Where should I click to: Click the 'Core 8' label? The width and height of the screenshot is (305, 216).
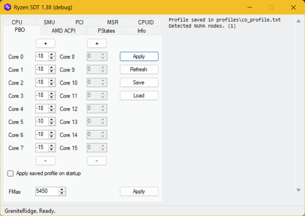tap(67, 57)
